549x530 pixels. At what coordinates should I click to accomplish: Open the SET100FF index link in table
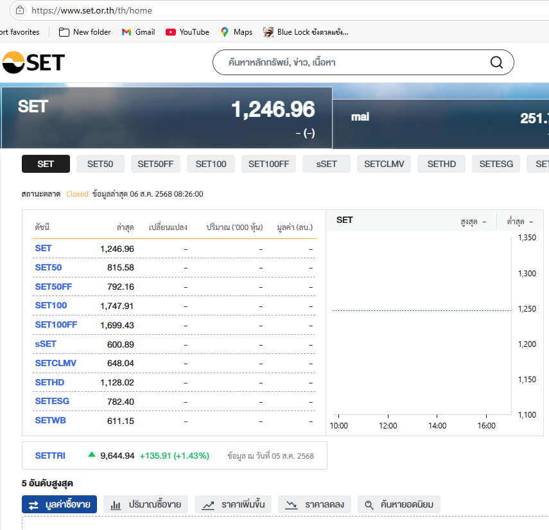click(56, 324)
